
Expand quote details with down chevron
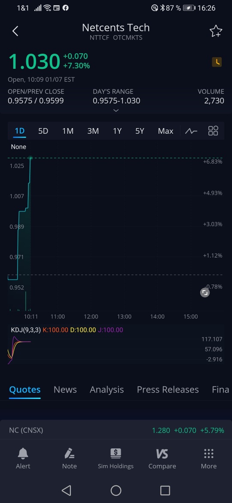[x=116, y=110]
